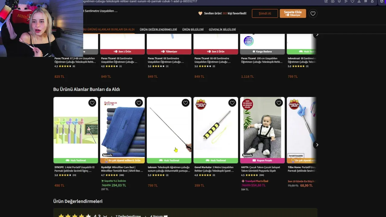
Task: Click the Sepette %1 İndirim label
Action: (114, 181)
